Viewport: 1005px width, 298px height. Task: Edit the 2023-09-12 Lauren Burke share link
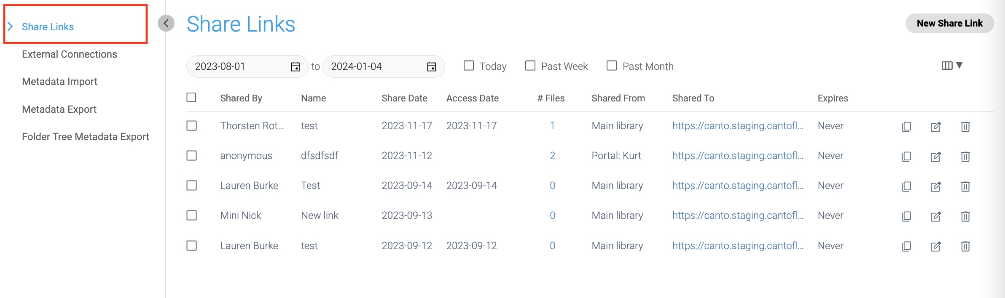point(935,246)
